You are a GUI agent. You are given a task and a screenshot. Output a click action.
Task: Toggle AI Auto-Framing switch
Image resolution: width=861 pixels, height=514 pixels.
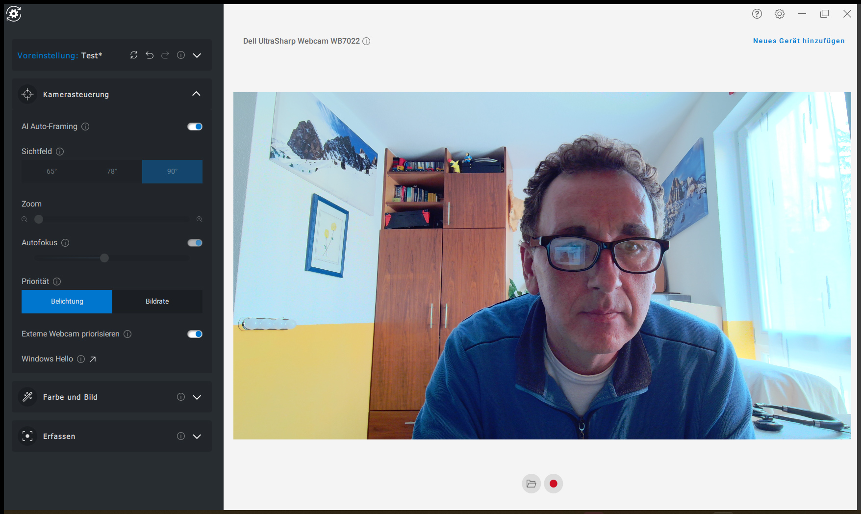tap(195, 127)
